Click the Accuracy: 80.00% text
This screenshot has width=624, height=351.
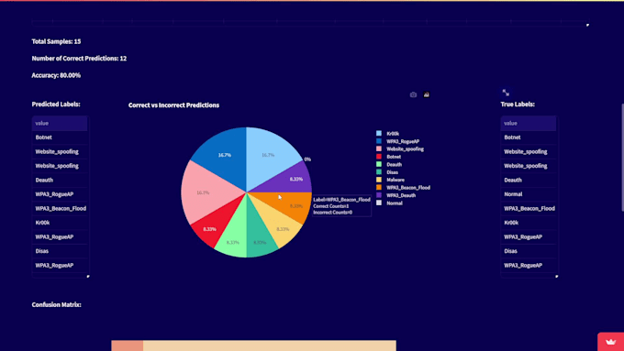pos(56,75)
